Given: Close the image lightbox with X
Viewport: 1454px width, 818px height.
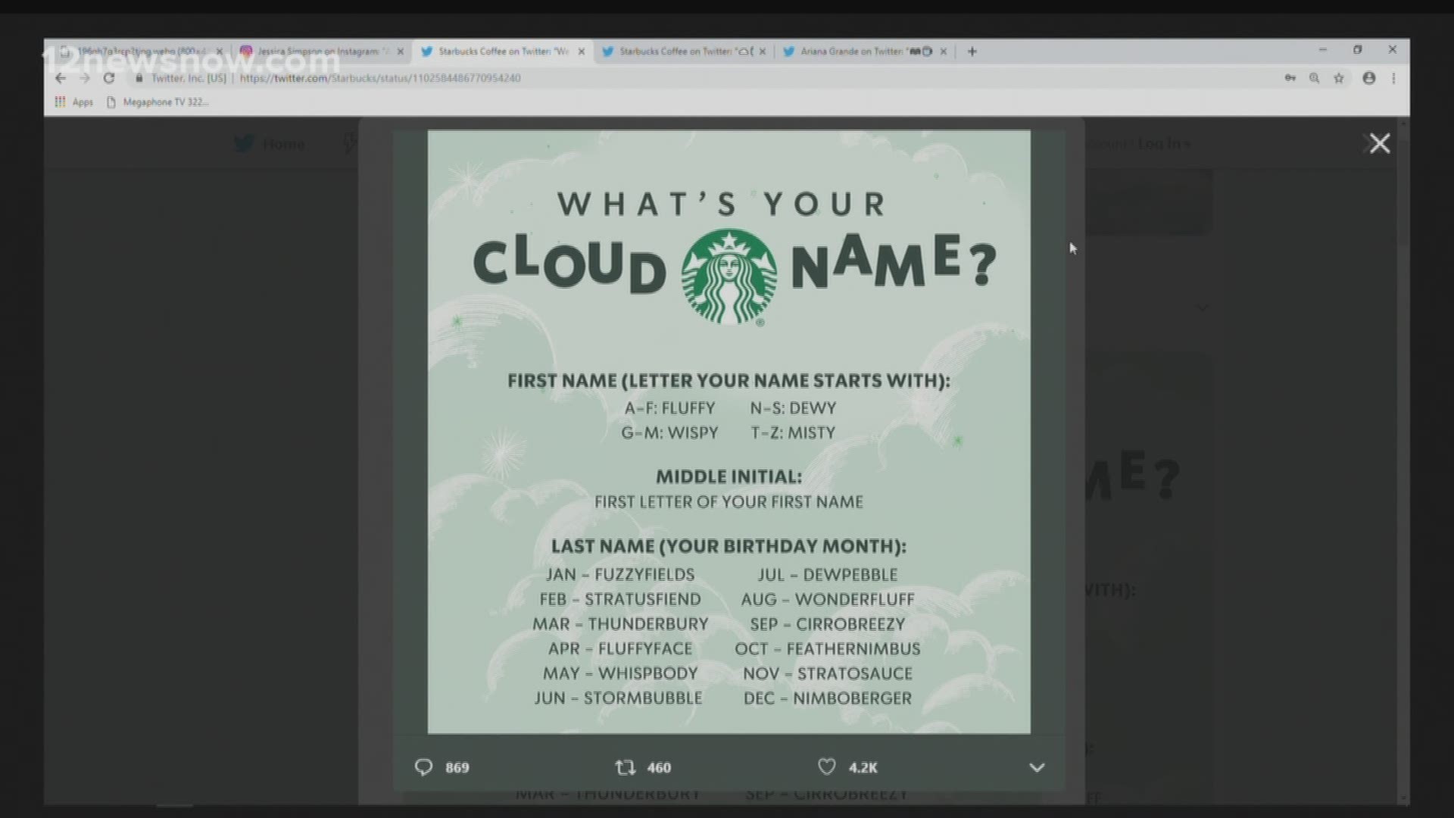Looking at the screenshot, I should pyautogui.click(x=1379, y=143).
